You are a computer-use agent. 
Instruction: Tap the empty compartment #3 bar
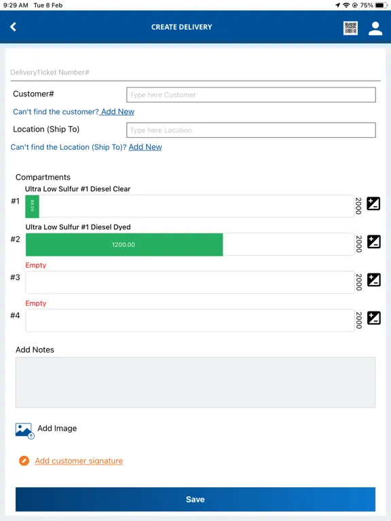(190, 282)
